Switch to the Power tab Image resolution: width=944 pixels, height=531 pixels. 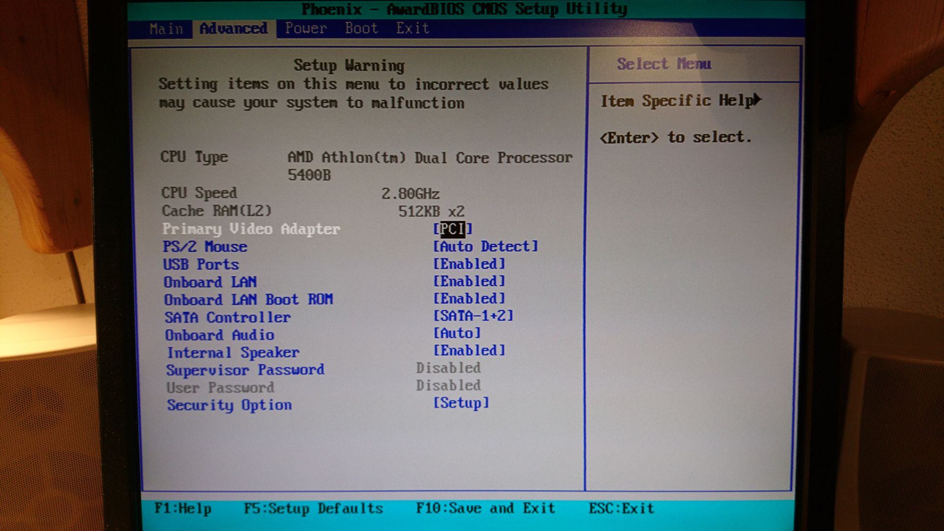[306, 29]
